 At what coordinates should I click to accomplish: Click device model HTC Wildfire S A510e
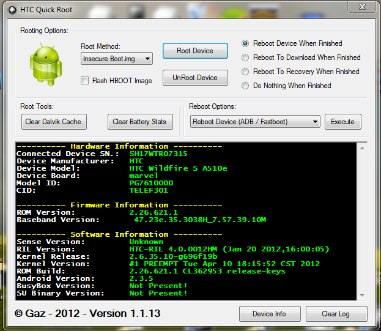(x=178, y=168)
